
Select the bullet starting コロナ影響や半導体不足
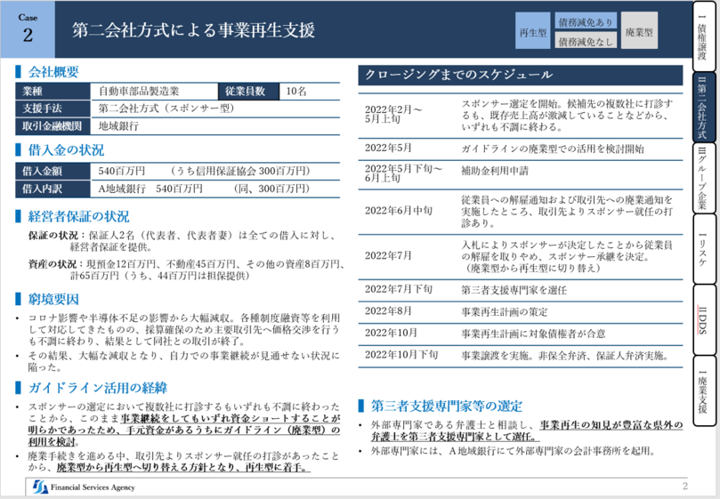pyautogui.click(x=183, y=330)
